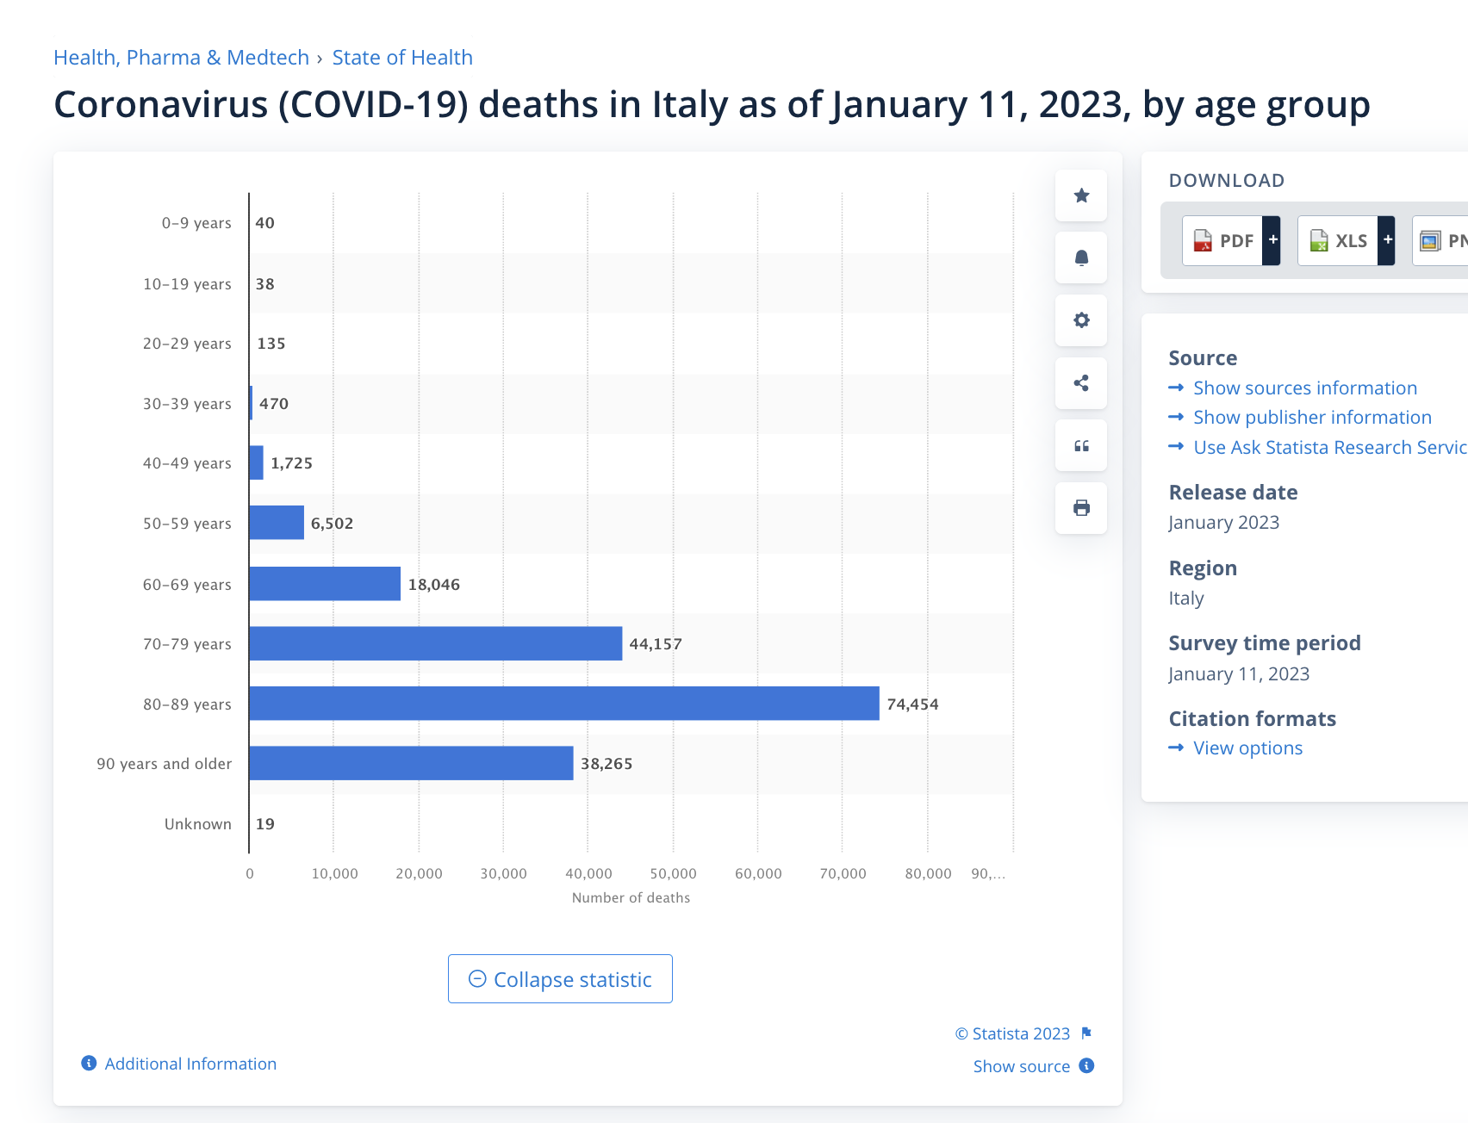Image resolution: width=1468 pixels, height=1123 pixels.
Task: Click the Number of deaths axis title
Action: [x=631, y=897]
